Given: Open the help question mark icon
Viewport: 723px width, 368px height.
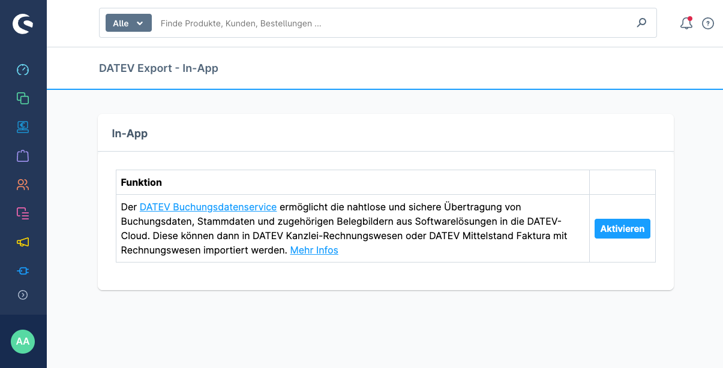Looking at the screenshot, I should (708, 23).
